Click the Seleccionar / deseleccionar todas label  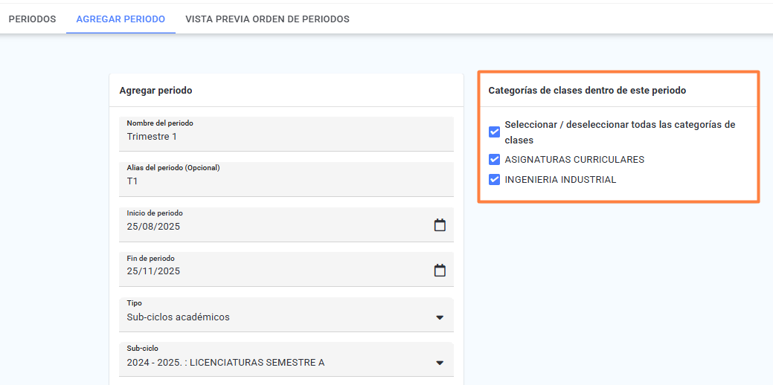coord(620,132)
